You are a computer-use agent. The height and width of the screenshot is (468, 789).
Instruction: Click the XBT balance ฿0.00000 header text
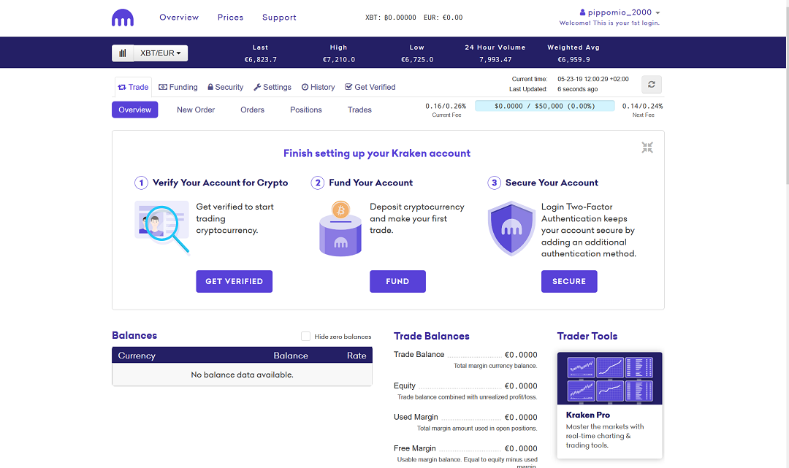390,17
